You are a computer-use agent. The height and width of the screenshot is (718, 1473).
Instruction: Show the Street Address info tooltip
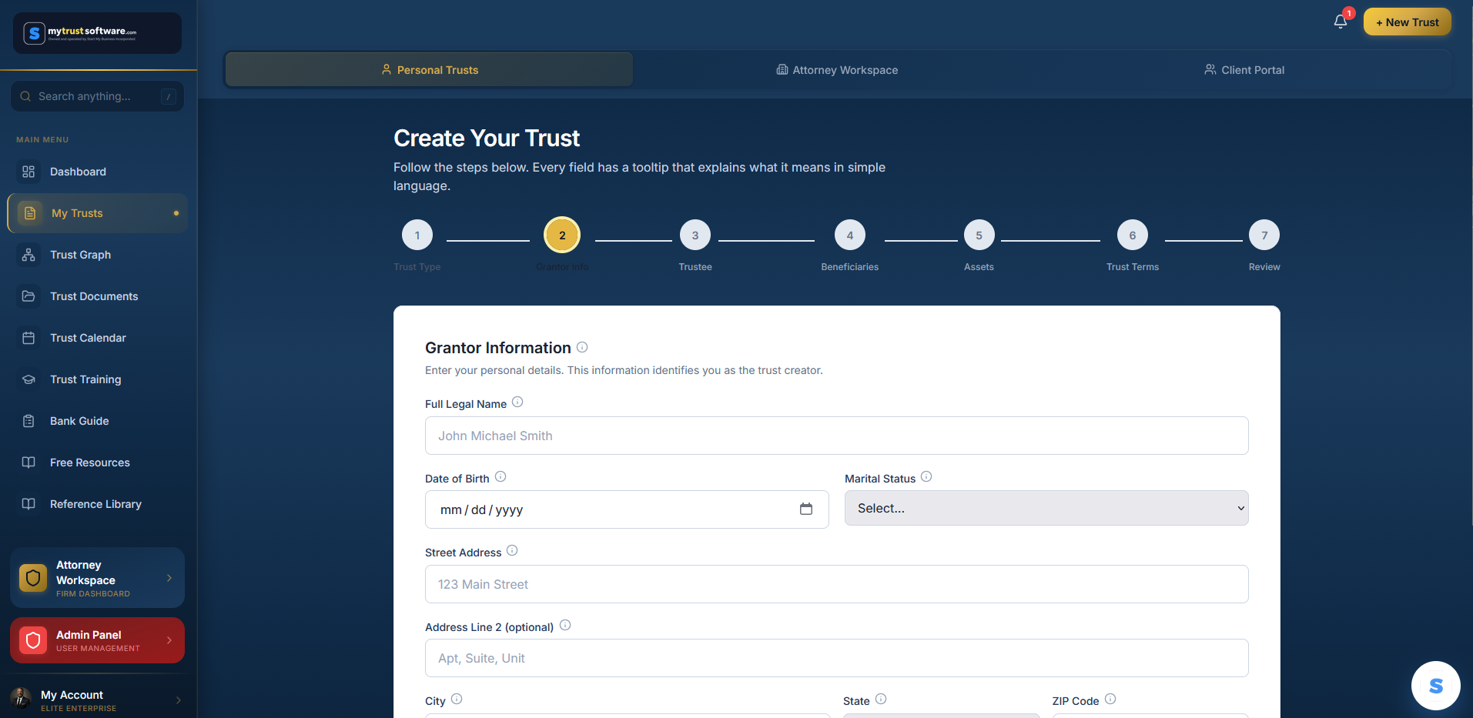point(512,550)
